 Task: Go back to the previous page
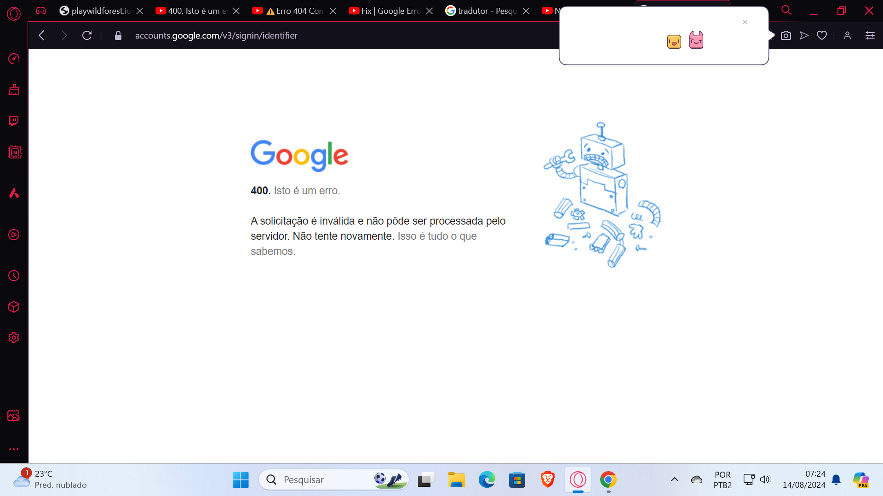tap(42, 35)
